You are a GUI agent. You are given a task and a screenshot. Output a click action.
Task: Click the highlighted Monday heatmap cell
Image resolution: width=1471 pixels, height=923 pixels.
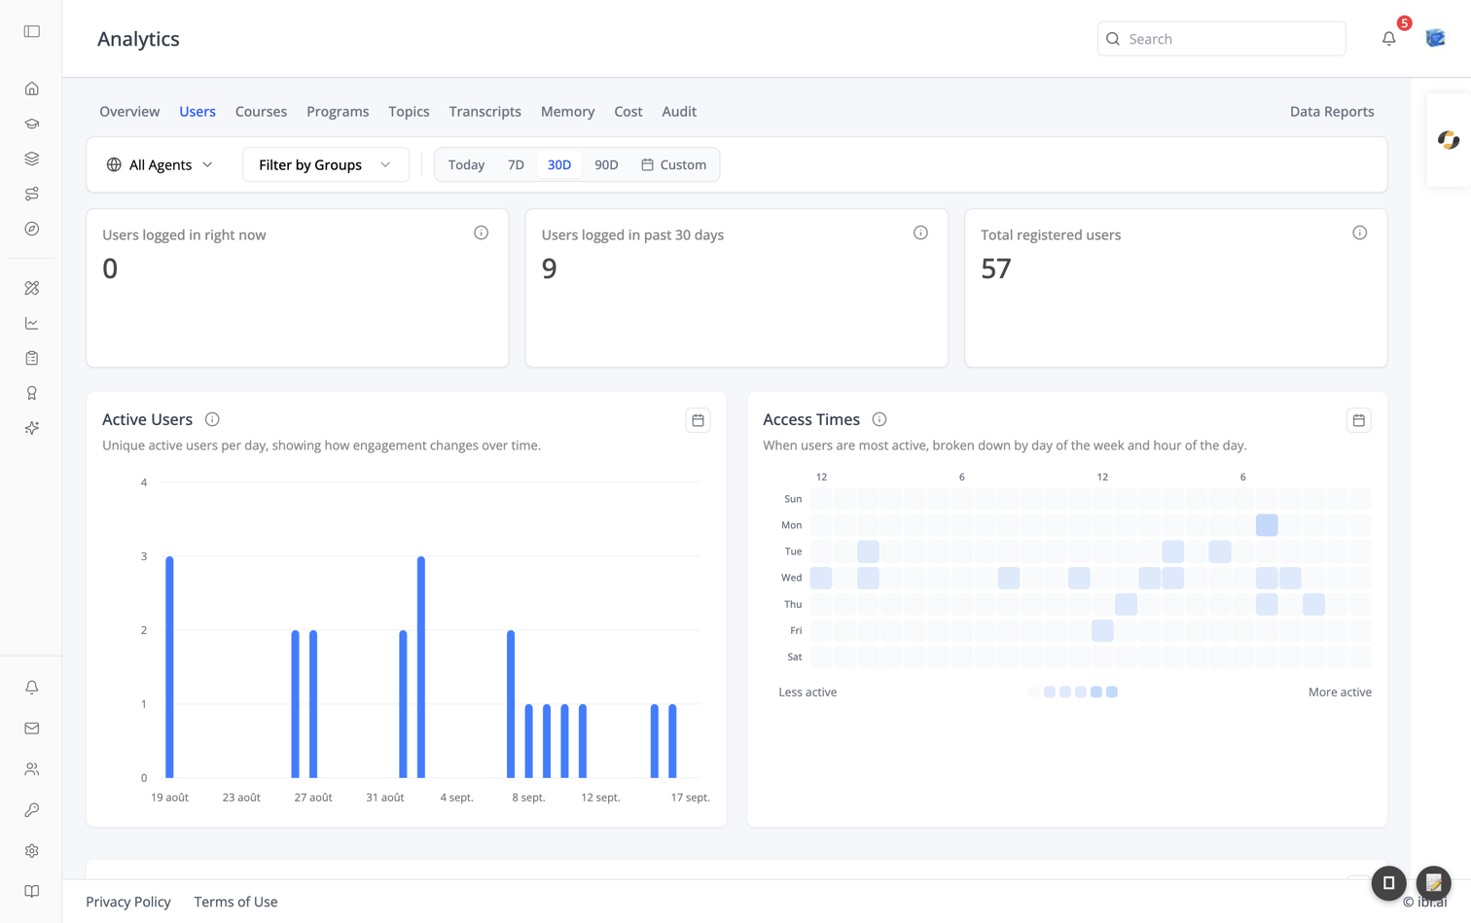tap(1267, 525)
